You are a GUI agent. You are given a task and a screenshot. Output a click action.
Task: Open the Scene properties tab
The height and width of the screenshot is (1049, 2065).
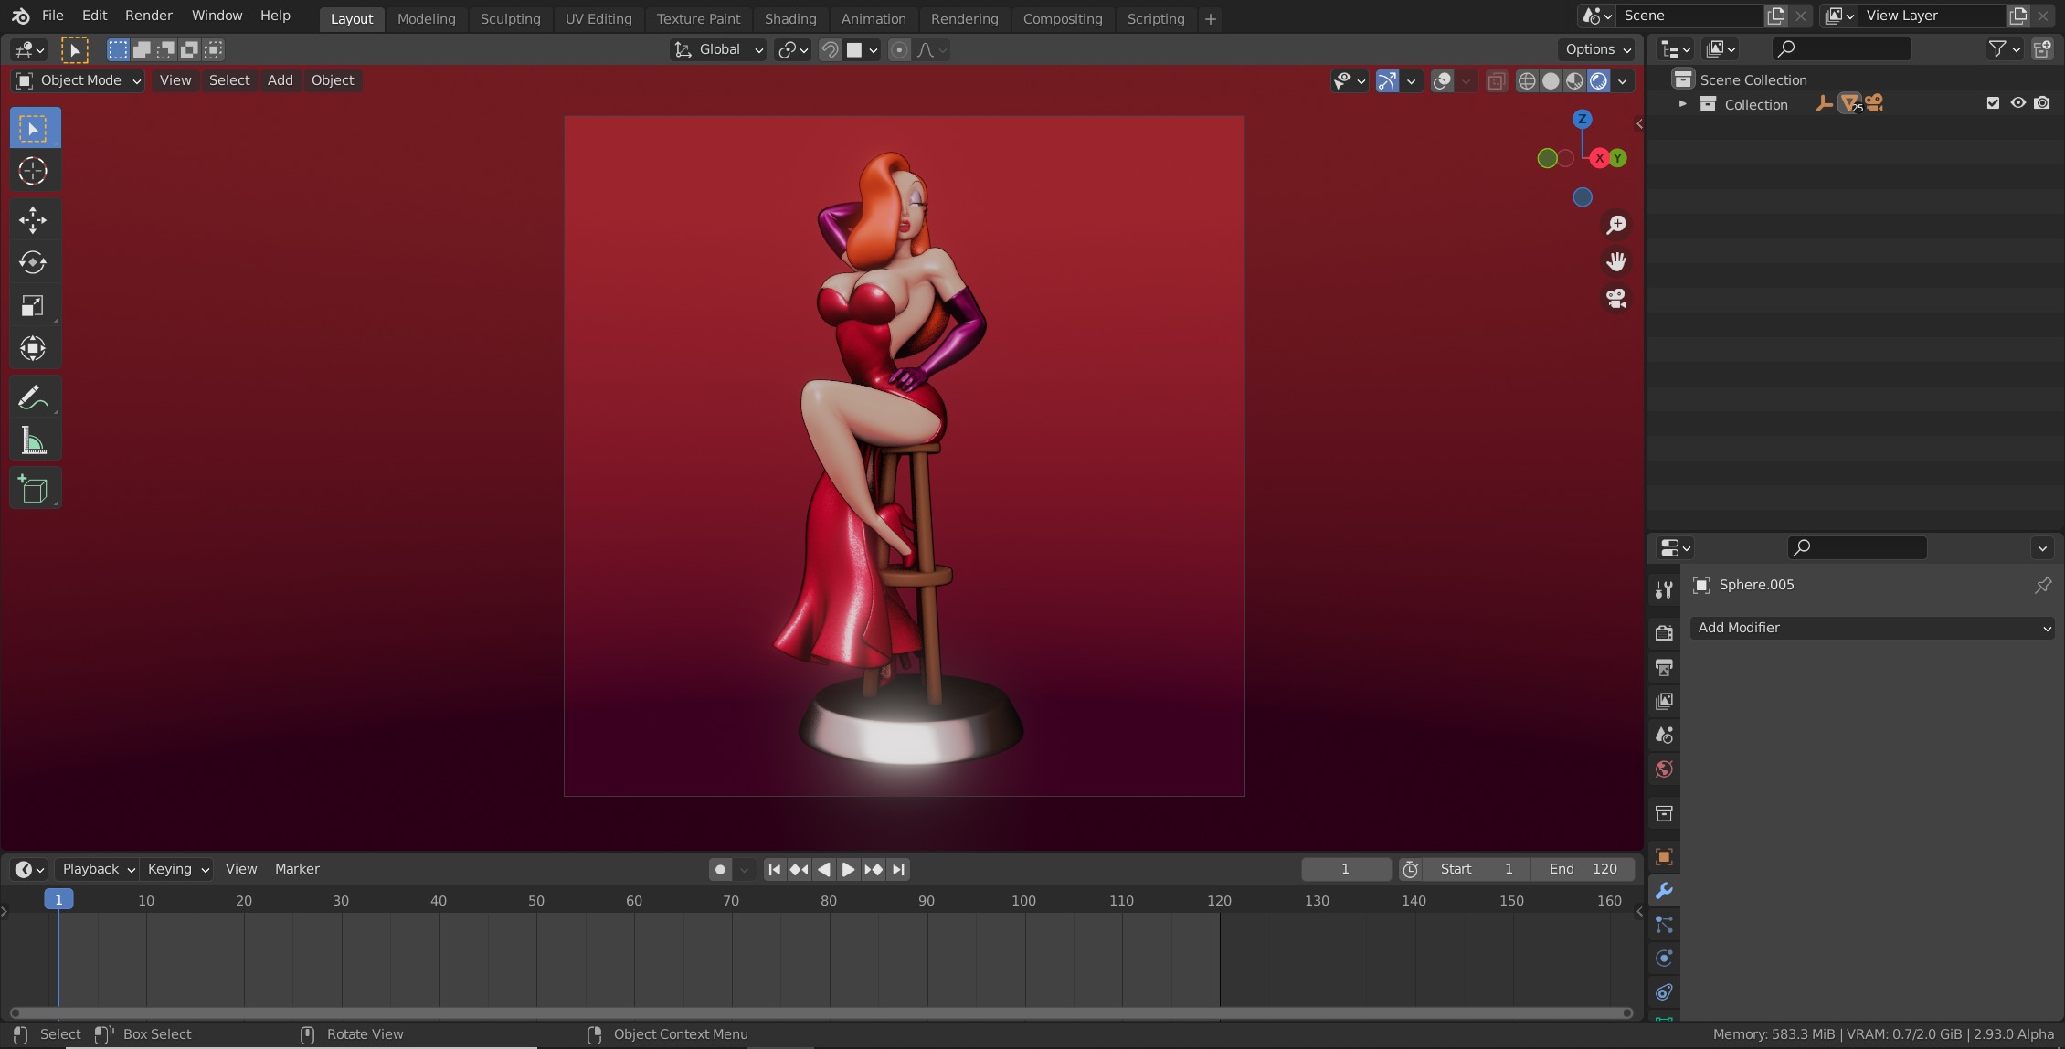point(1664,735)
